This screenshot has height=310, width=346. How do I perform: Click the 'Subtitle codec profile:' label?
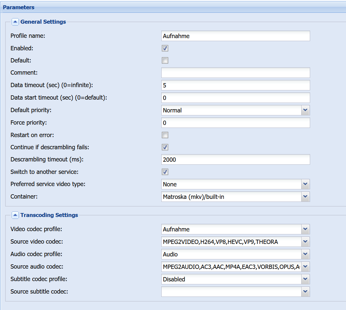tap(39, 279)
